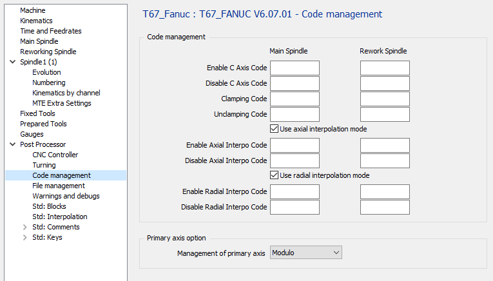Uncheck Use axial interpolation mode

point(275,129)
